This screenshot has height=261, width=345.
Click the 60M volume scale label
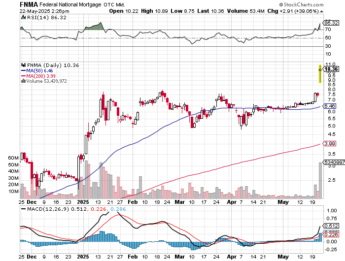click(13, 158)
